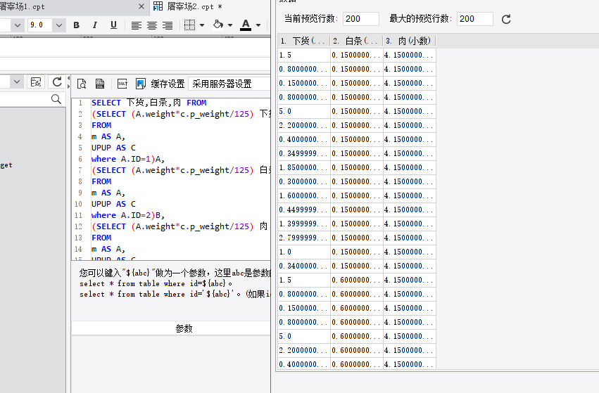Click the blue cache settings icon
The height and width of the screenshot is (393, 599).
(x=141, y=84)
